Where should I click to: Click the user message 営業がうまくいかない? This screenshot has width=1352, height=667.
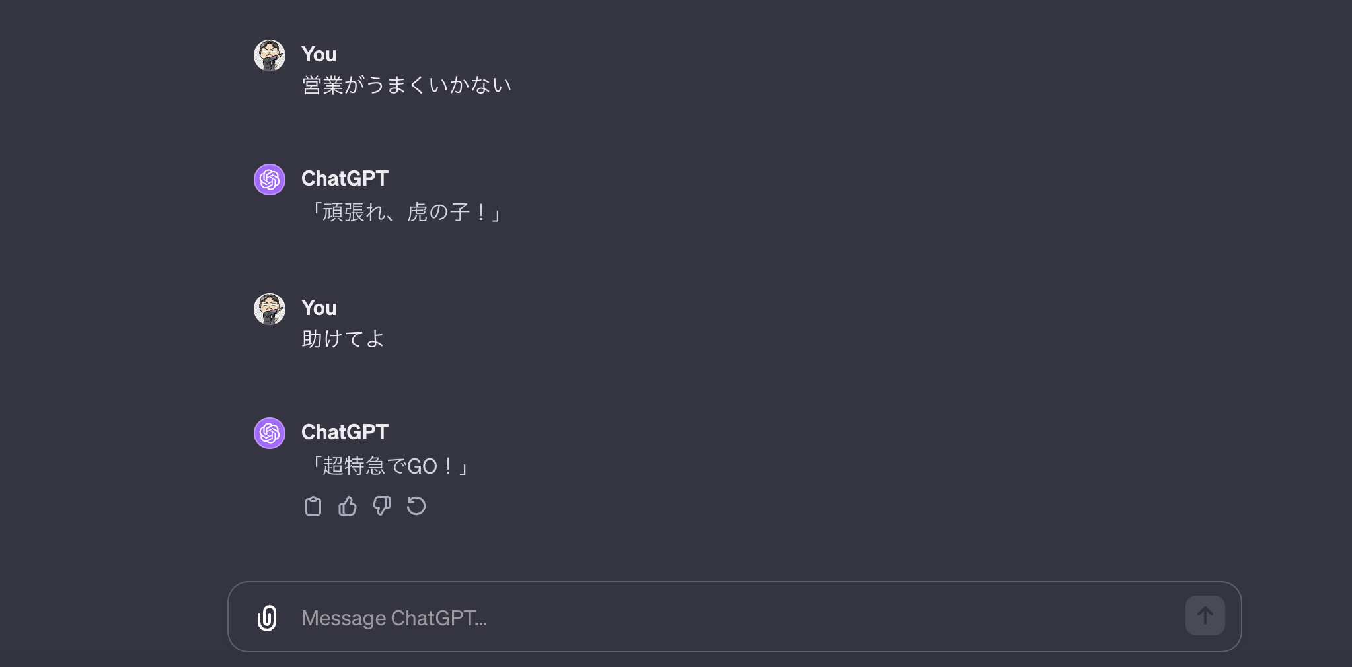point(406,85)
